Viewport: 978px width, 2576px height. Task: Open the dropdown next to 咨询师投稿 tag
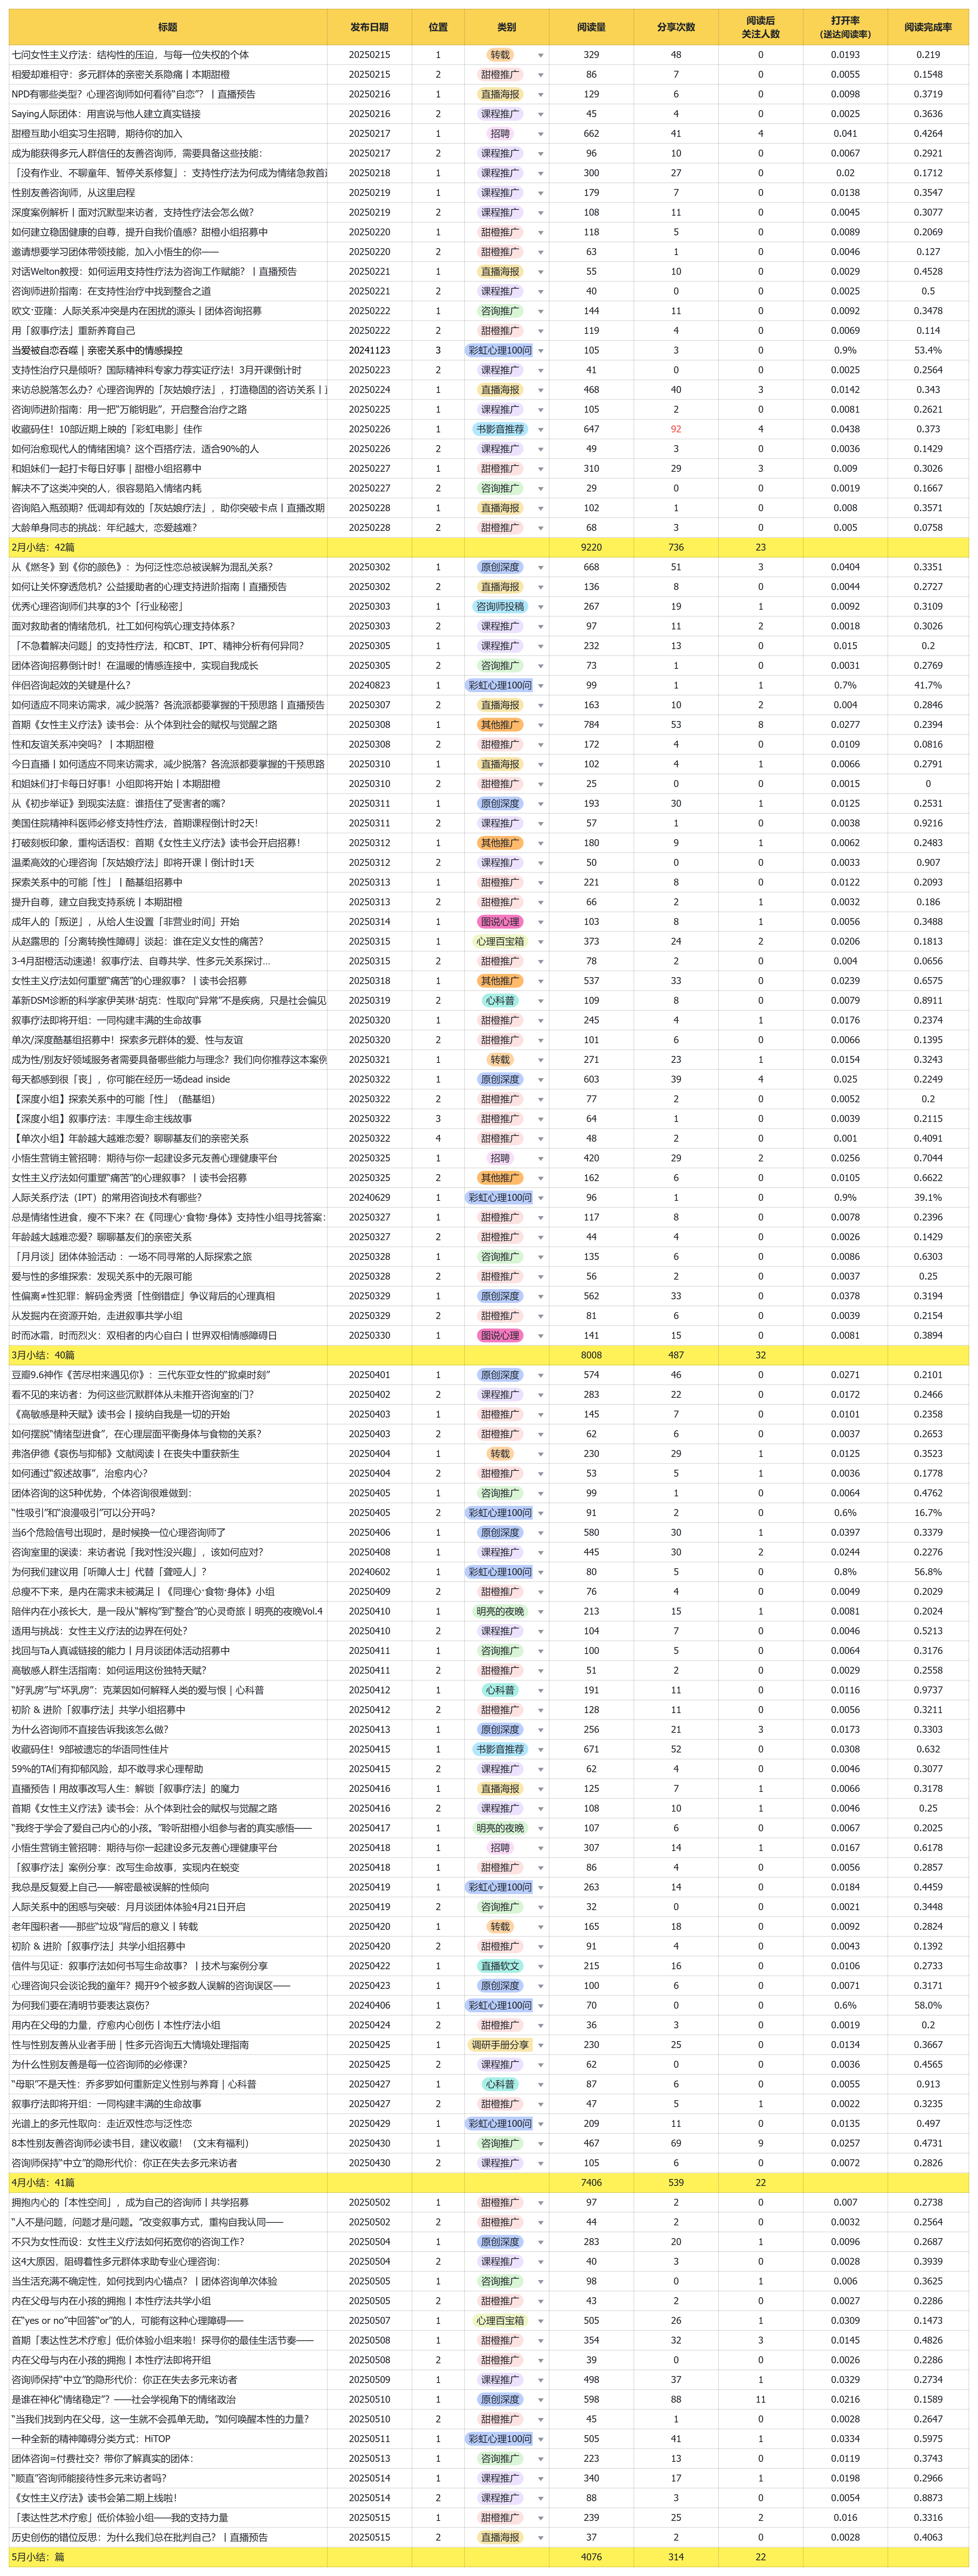click(541, 607)
